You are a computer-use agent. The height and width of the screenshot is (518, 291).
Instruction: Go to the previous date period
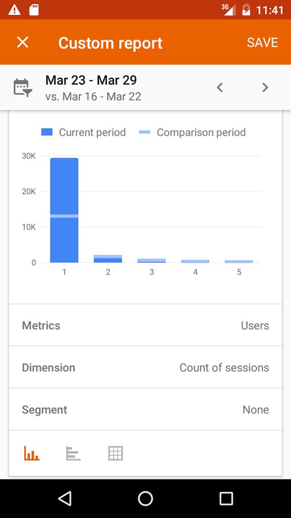[x=220, y=87]
